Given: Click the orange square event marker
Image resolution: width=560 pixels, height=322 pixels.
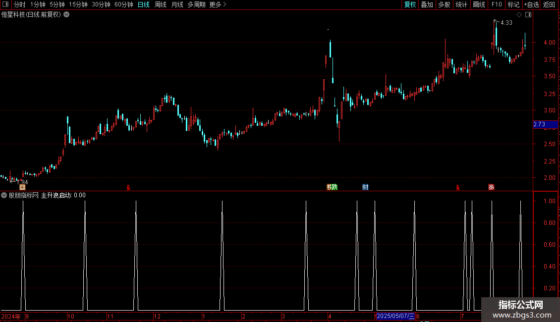Looking at the screenshot, I should (22, 187).
